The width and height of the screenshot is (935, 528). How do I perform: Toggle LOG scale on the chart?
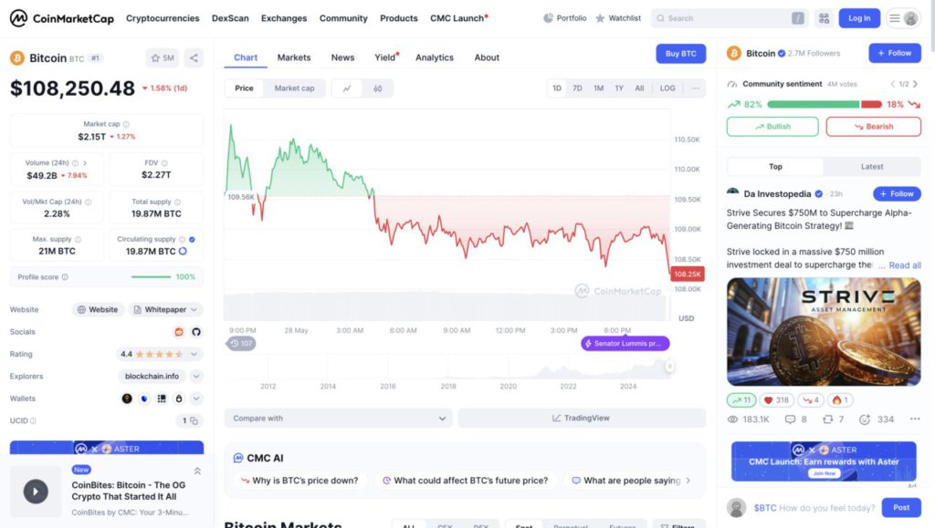tap(667, 88)
